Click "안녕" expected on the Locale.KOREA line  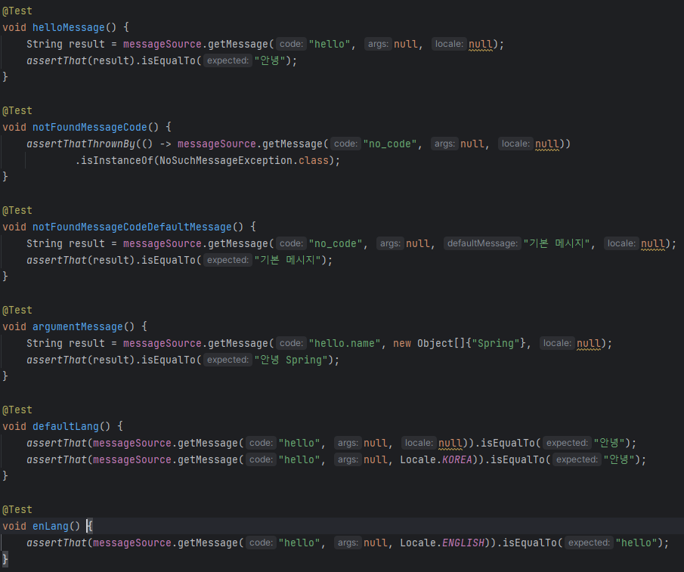(618, 460)
